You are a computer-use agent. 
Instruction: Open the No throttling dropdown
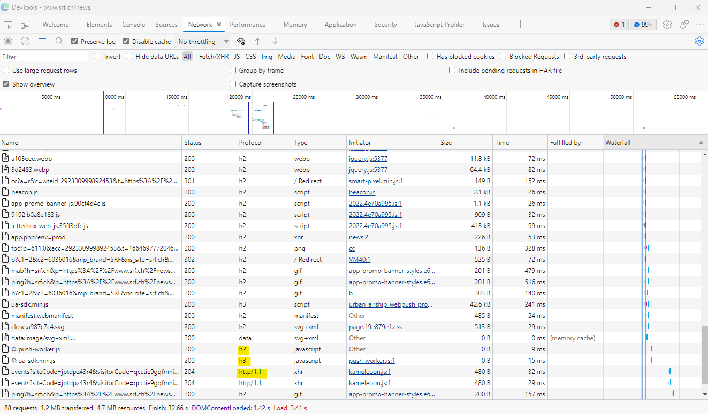(203, 41)
